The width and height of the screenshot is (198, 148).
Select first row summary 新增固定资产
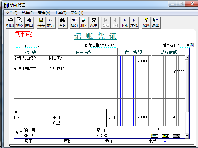click(x=25, y=58)
